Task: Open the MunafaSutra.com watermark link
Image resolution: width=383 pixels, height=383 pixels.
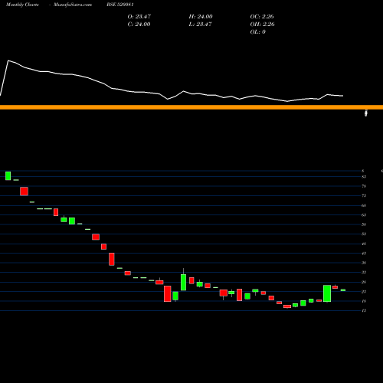Action: 73,5
